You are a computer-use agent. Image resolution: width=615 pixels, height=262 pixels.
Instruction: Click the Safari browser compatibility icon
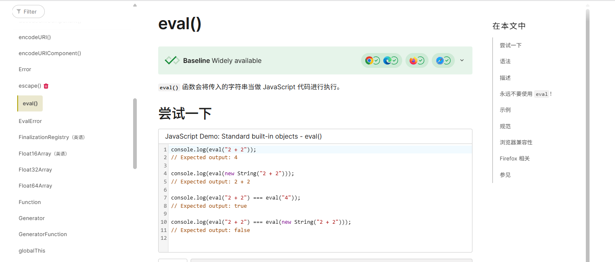coord(440,60)
